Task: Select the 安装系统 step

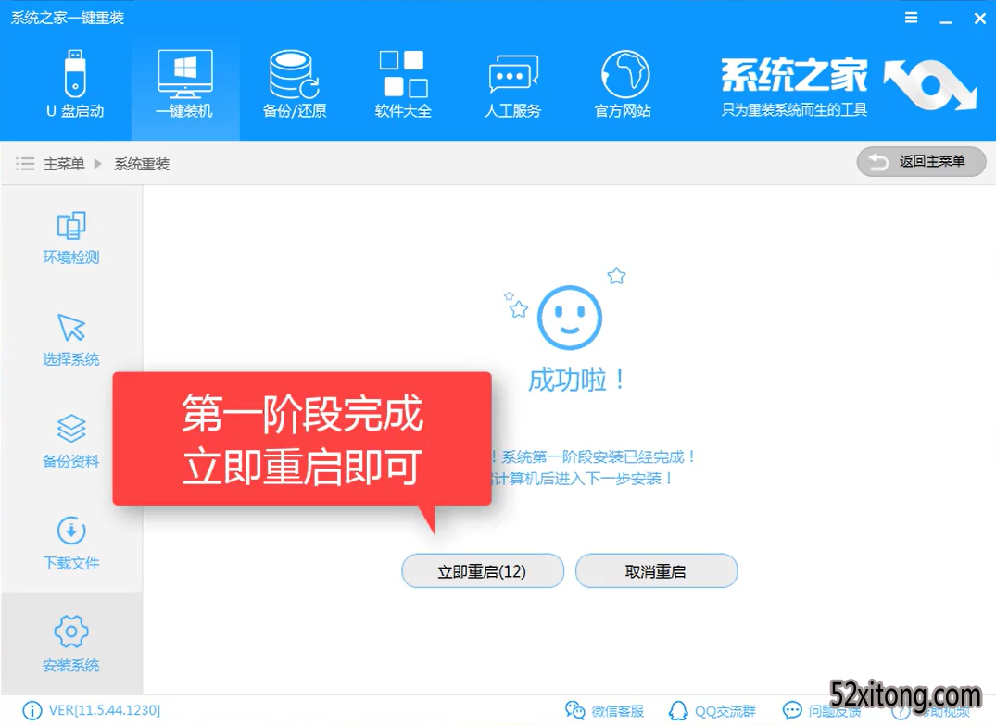Action: (x=71, y=644)
